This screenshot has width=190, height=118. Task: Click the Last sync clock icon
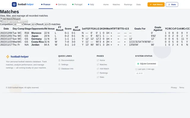pos(136,69)
